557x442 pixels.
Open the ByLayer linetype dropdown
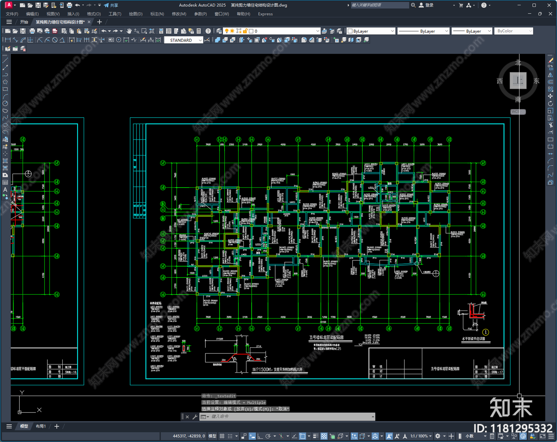[423, 31]
